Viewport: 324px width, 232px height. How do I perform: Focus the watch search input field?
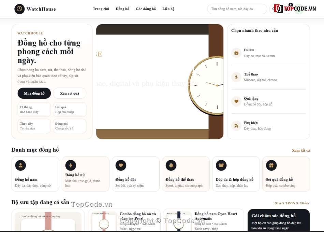pos(237,9)
